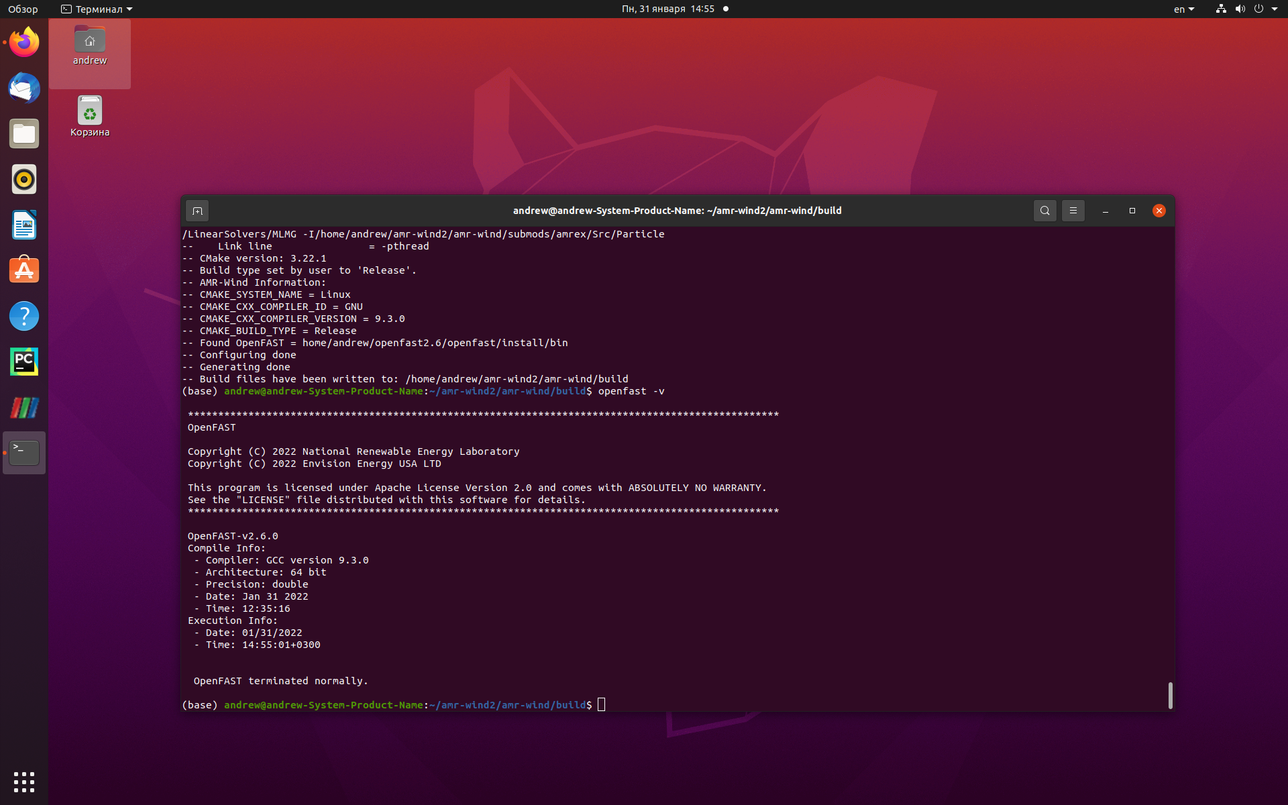This screenshot has height=805, width=1288.
Task: Launch the Thunderbird mail client
Action: coord(23,88)
